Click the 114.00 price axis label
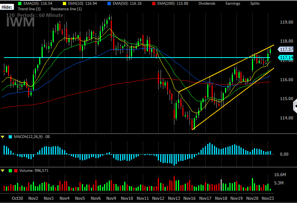This screenshot has height=203, width=297. [x=286, y=118]
